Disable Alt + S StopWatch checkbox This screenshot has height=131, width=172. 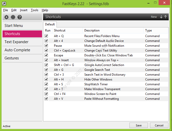pos(46,84)
